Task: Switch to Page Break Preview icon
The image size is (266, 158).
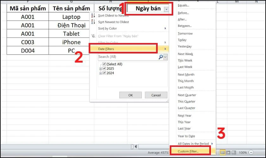Action: pos(234,153)
